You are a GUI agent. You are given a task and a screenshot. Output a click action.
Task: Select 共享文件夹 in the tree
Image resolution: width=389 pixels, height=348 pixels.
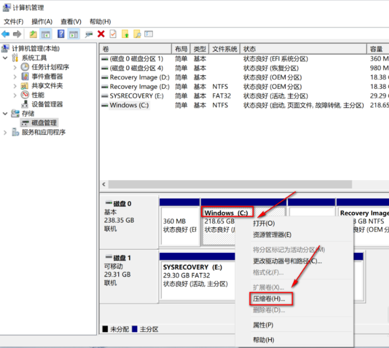point(47,86)
